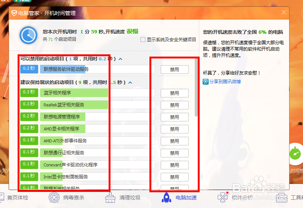Screen dimensions: 303x208
Task: Select 联想服务软件驱动服务 row
Action: click(97, 69)
